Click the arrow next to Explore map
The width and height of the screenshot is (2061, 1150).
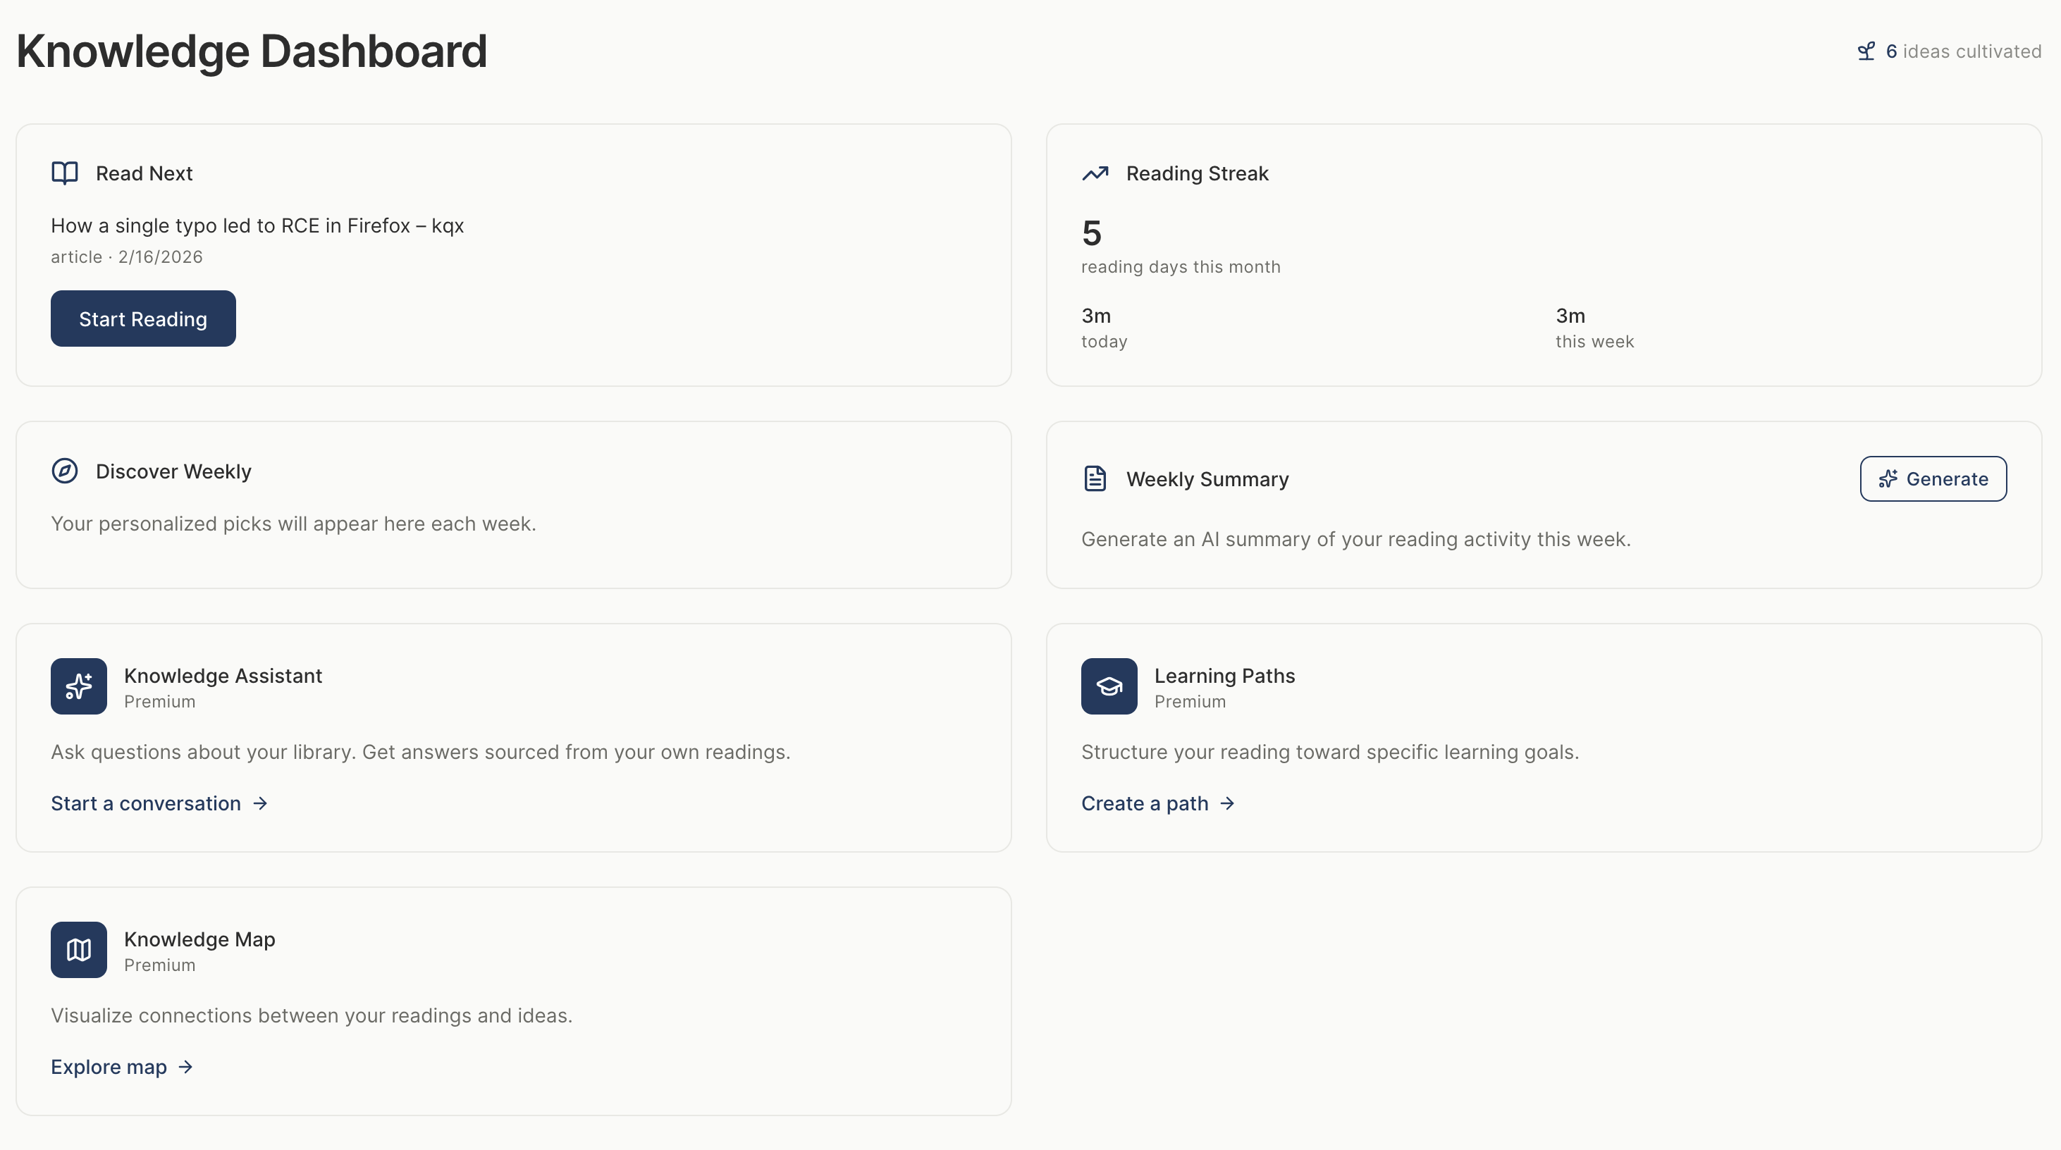185,1066
